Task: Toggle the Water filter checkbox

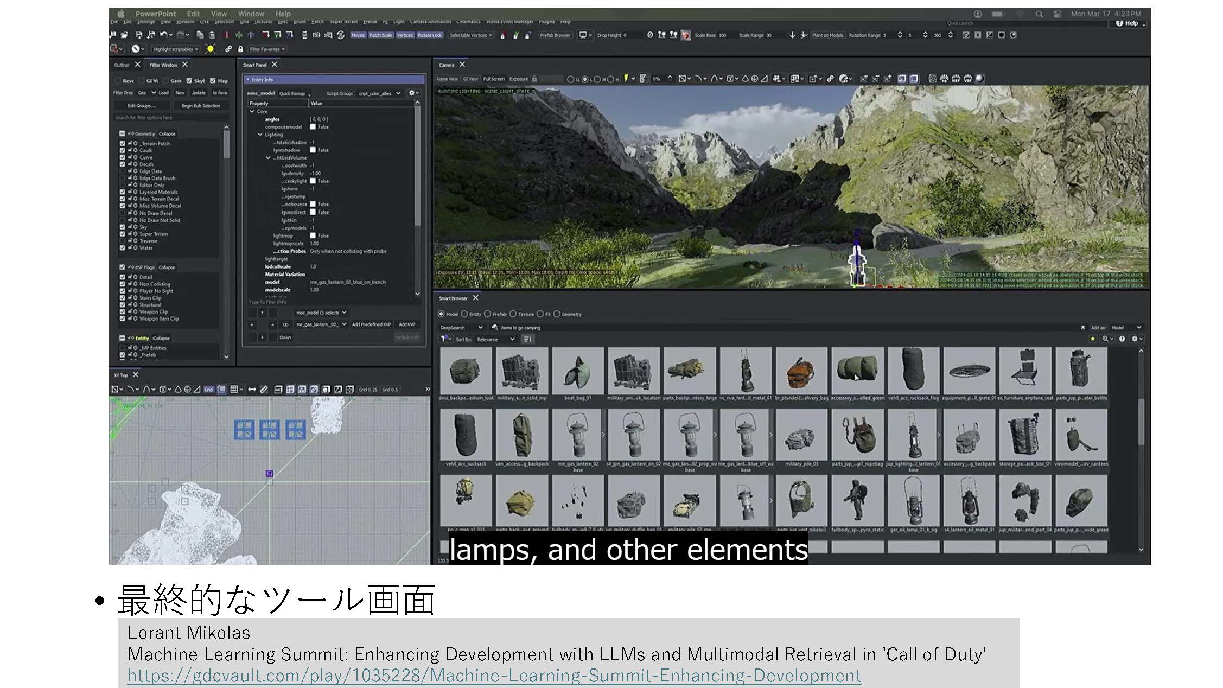Action: (123, 248)
